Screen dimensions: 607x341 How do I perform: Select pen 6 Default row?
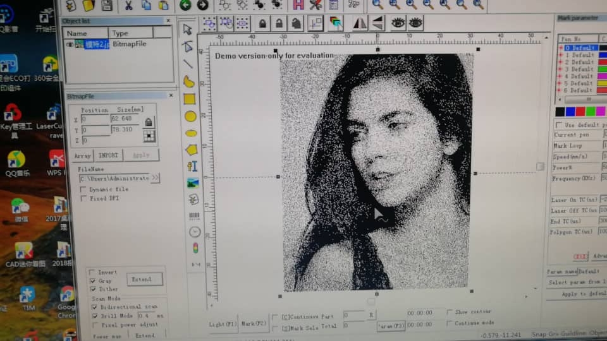pyautogui.click(x=580, y=90)
